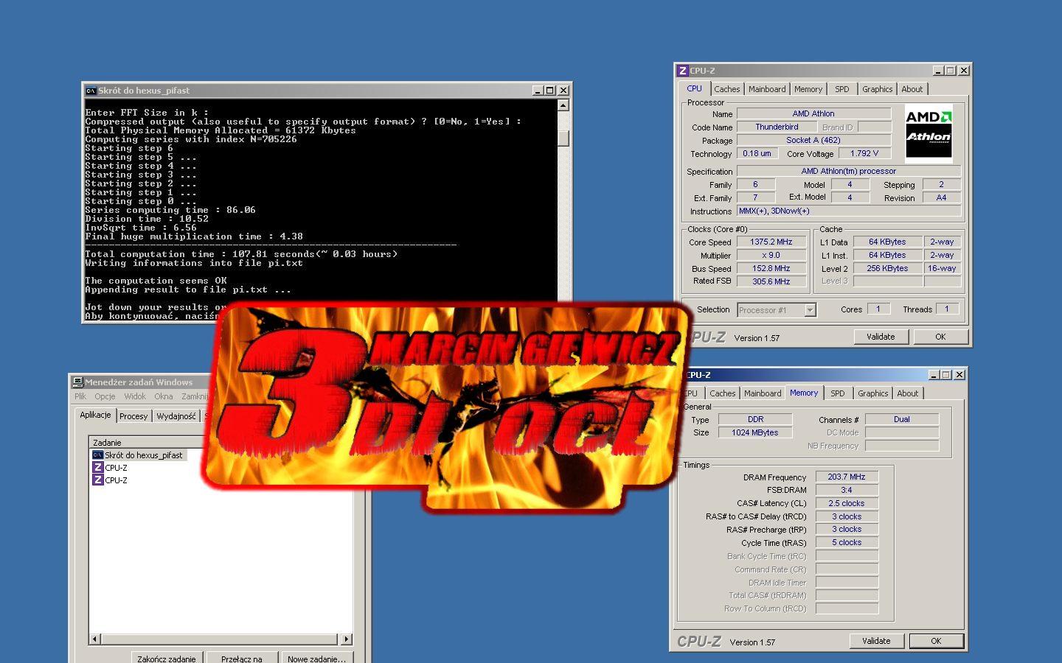
Task: Click the CPU-Z logo icon in upper CPU-Z title bar
Action: (x=683, y=71)
